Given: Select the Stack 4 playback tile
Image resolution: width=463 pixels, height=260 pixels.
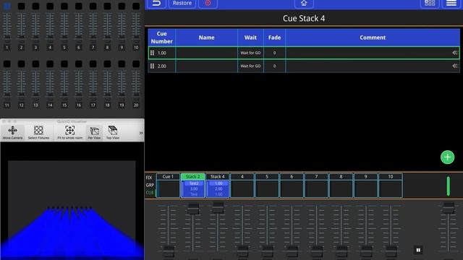Looking at the screenshot, I should [217, 186].
